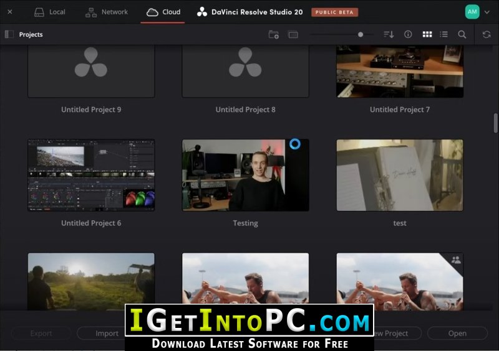Create a new folder with folder-plus icon
This screenshot has width=499, height=351.
coord(274,34)
